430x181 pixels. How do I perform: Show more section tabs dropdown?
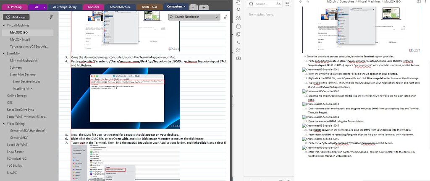coord(193,7)
